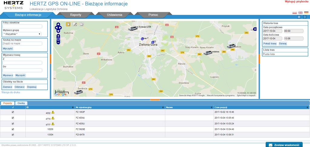
Task: Sort table by Nr rejestracyjny column
Action: click(x=120, y=107)
